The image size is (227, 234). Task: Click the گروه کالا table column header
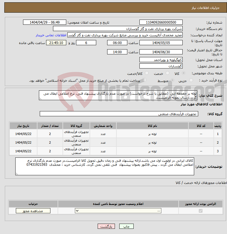pos(76,126)
